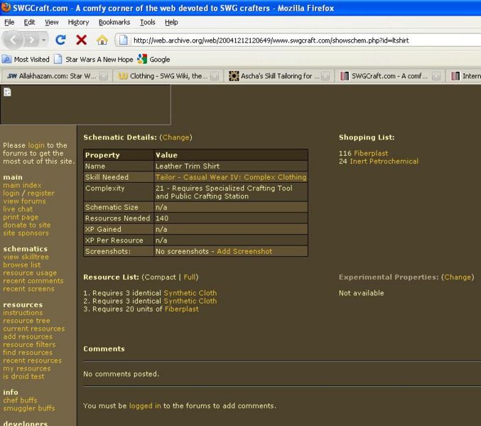
Task: Close the Clothing - SWG Wiki tab
Action: tap(215, 76)
